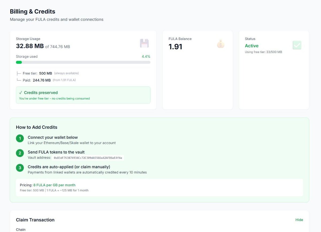Click the Chain field label
The height and width of the screenshot is (232, 321).
coord(21,230)
